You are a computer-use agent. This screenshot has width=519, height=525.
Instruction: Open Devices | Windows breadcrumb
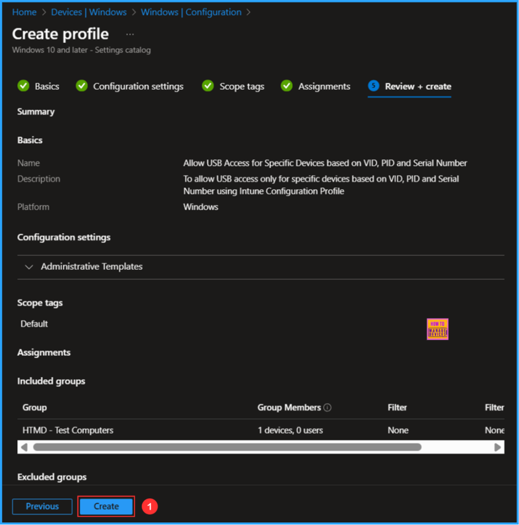tap(89, 12)
